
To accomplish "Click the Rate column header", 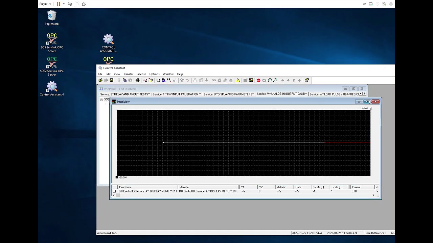I will pos(302,187).
